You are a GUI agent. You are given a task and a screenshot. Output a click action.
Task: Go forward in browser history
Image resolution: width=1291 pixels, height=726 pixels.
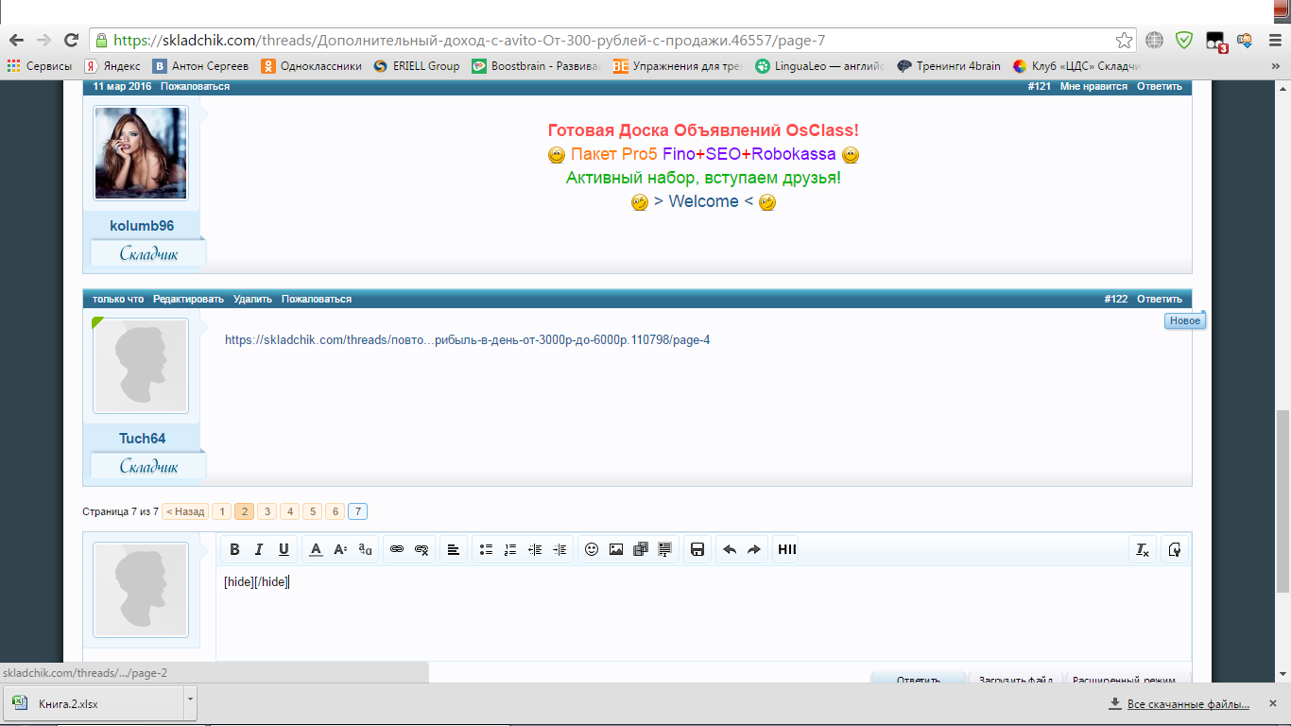[43, 41]
